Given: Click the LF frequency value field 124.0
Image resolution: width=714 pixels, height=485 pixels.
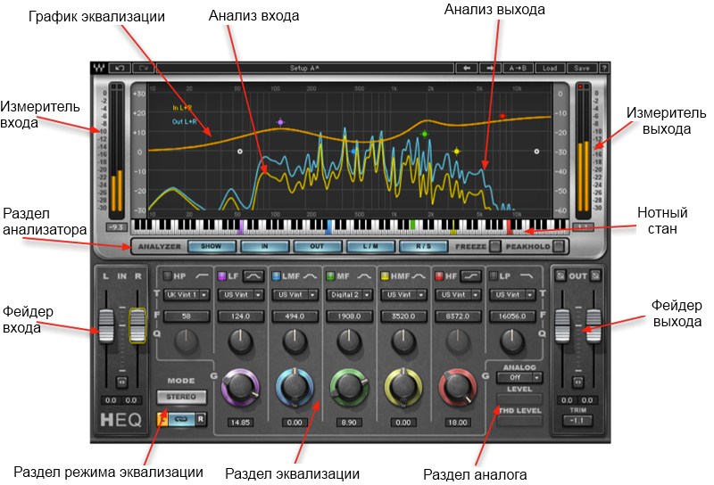Looking at the screenshot, I should coord(240,316).
